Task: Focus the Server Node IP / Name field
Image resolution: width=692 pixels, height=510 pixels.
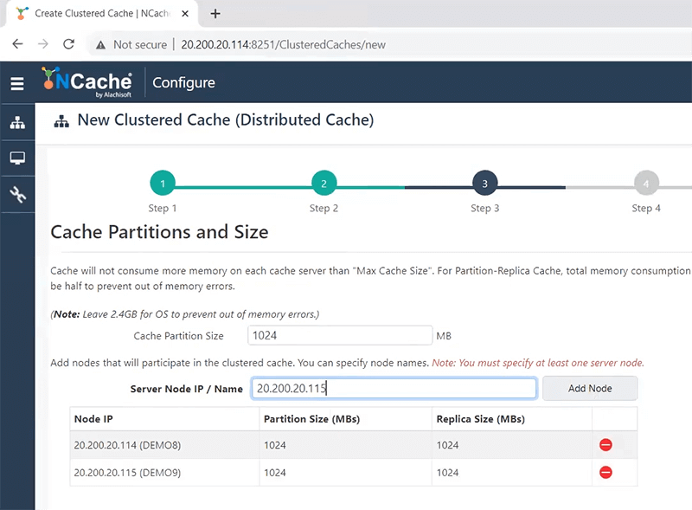Action: (394, 388)
